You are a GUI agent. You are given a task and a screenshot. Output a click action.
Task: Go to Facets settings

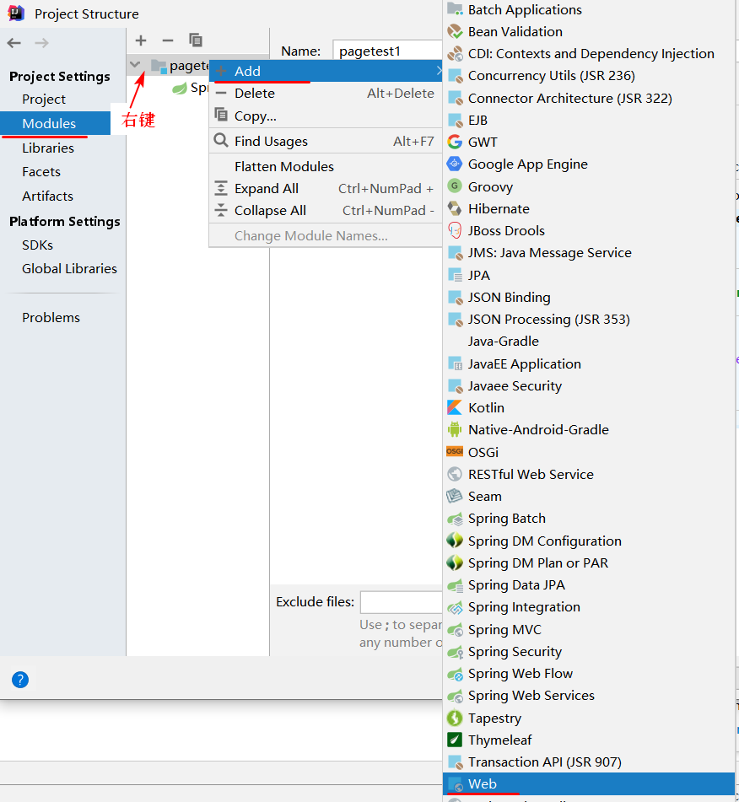41,172
